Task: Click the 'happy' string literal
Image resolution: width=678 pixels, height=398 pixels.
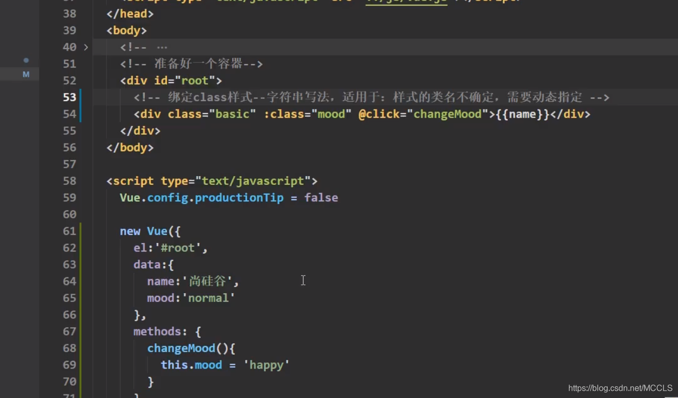Action: tap(266, 365)
